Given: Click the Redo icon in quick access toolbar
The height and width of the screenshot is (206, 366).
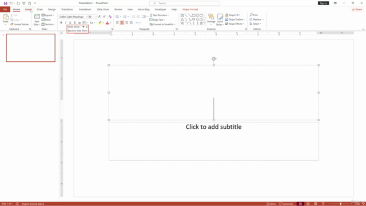Looking at the screenshot, I should point(18,3).
